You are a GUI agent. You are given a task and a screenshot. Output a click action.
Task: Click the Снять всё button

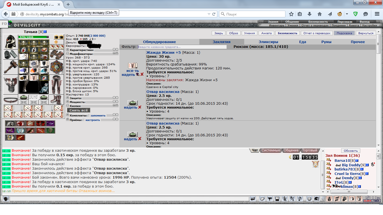pos(79,110)
